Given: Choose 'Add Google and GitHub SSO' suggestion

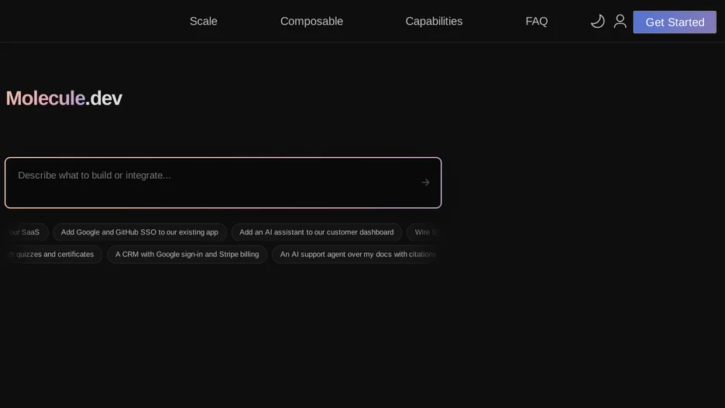Looking at the screenshot, I should [139, 232].
